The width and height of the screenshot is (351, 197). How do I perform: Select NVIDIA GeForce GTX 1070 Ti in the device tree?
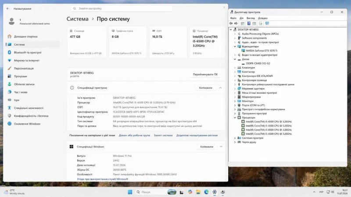click(x=261, y=51)
